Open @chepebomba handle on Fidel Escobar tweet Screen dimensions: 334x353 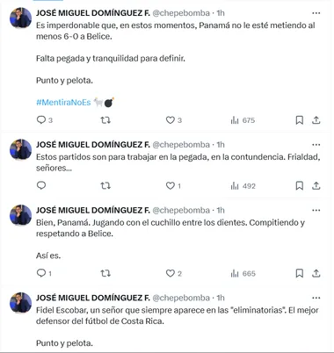(x=181, y=298)
